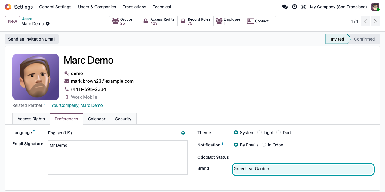Select the Light theme radio option
The height and width of the screenshot is (192, 385).
pos(260,133)
